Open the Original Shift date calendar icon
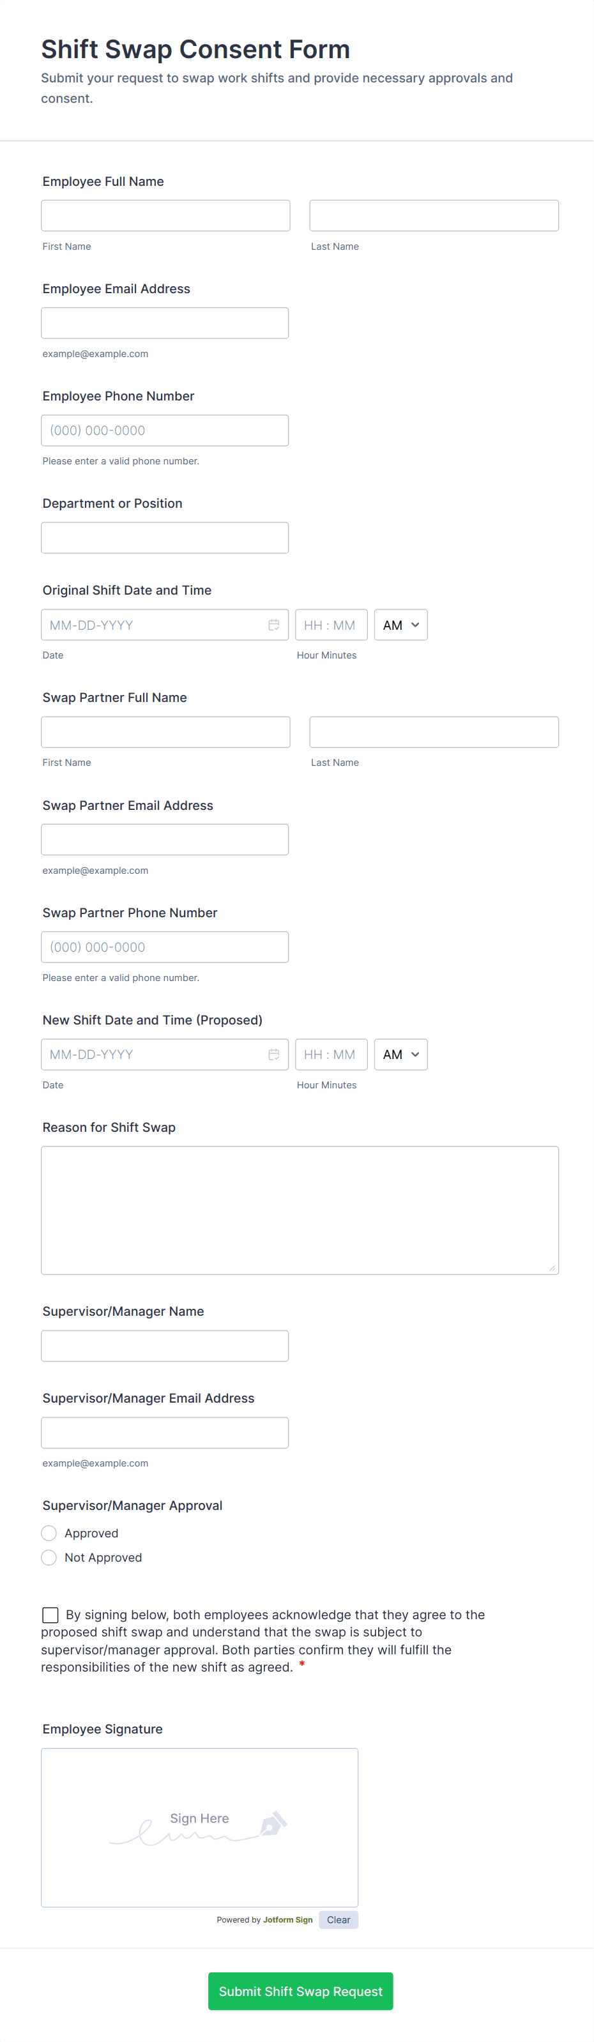594x2042 pixels. 273,625
